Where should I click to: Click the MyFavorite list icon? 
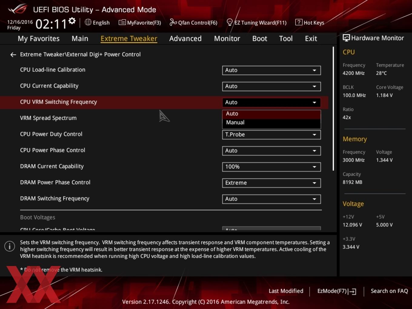tap(122, 22)
